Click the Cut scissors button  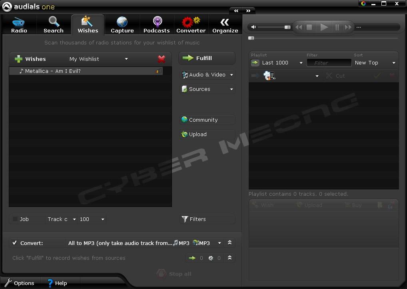click(x=335, y=76)
